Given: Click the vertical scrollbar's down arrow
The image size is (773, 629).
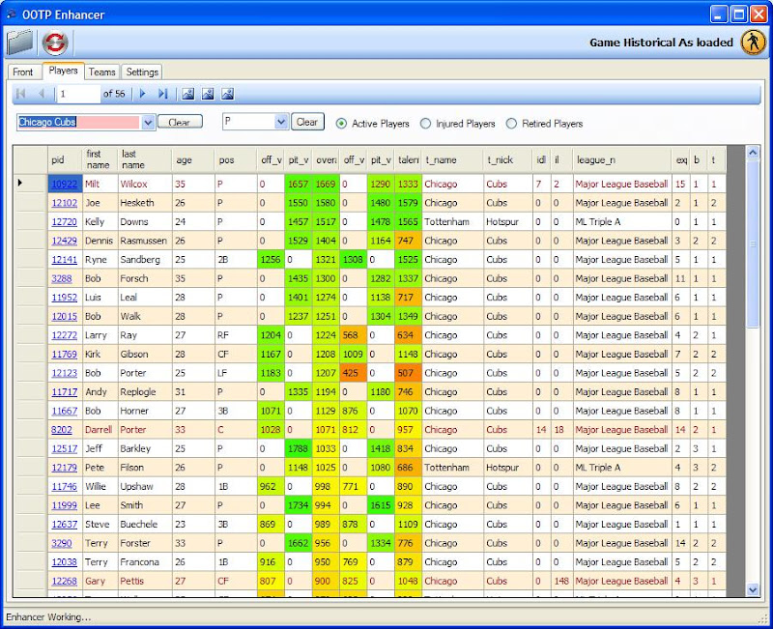Looking at the screenshot, I should (x=754, y=589).
